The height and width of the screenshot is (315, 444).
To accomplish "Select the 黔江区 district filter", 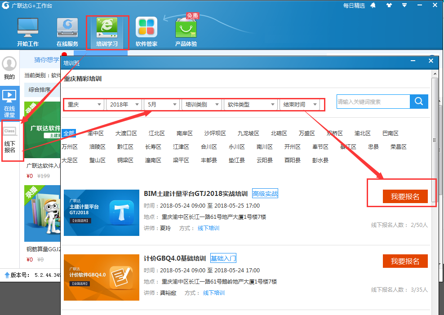I will click(x=125, y=147).
